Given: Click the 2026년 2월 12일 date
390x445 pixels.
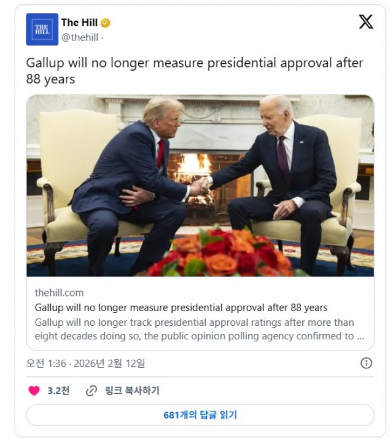Looking at the screenshot, I should [x=109, y=363].
